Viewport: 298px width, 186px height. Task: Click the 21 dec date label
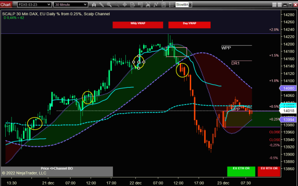[x=48, y=183]
